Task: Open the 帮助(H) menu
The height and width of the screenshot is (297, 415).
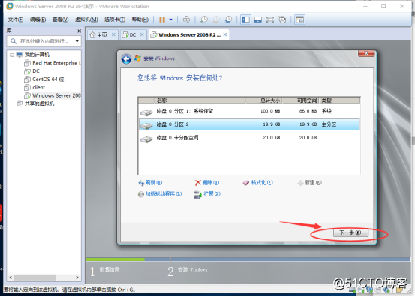Action: 140,19
